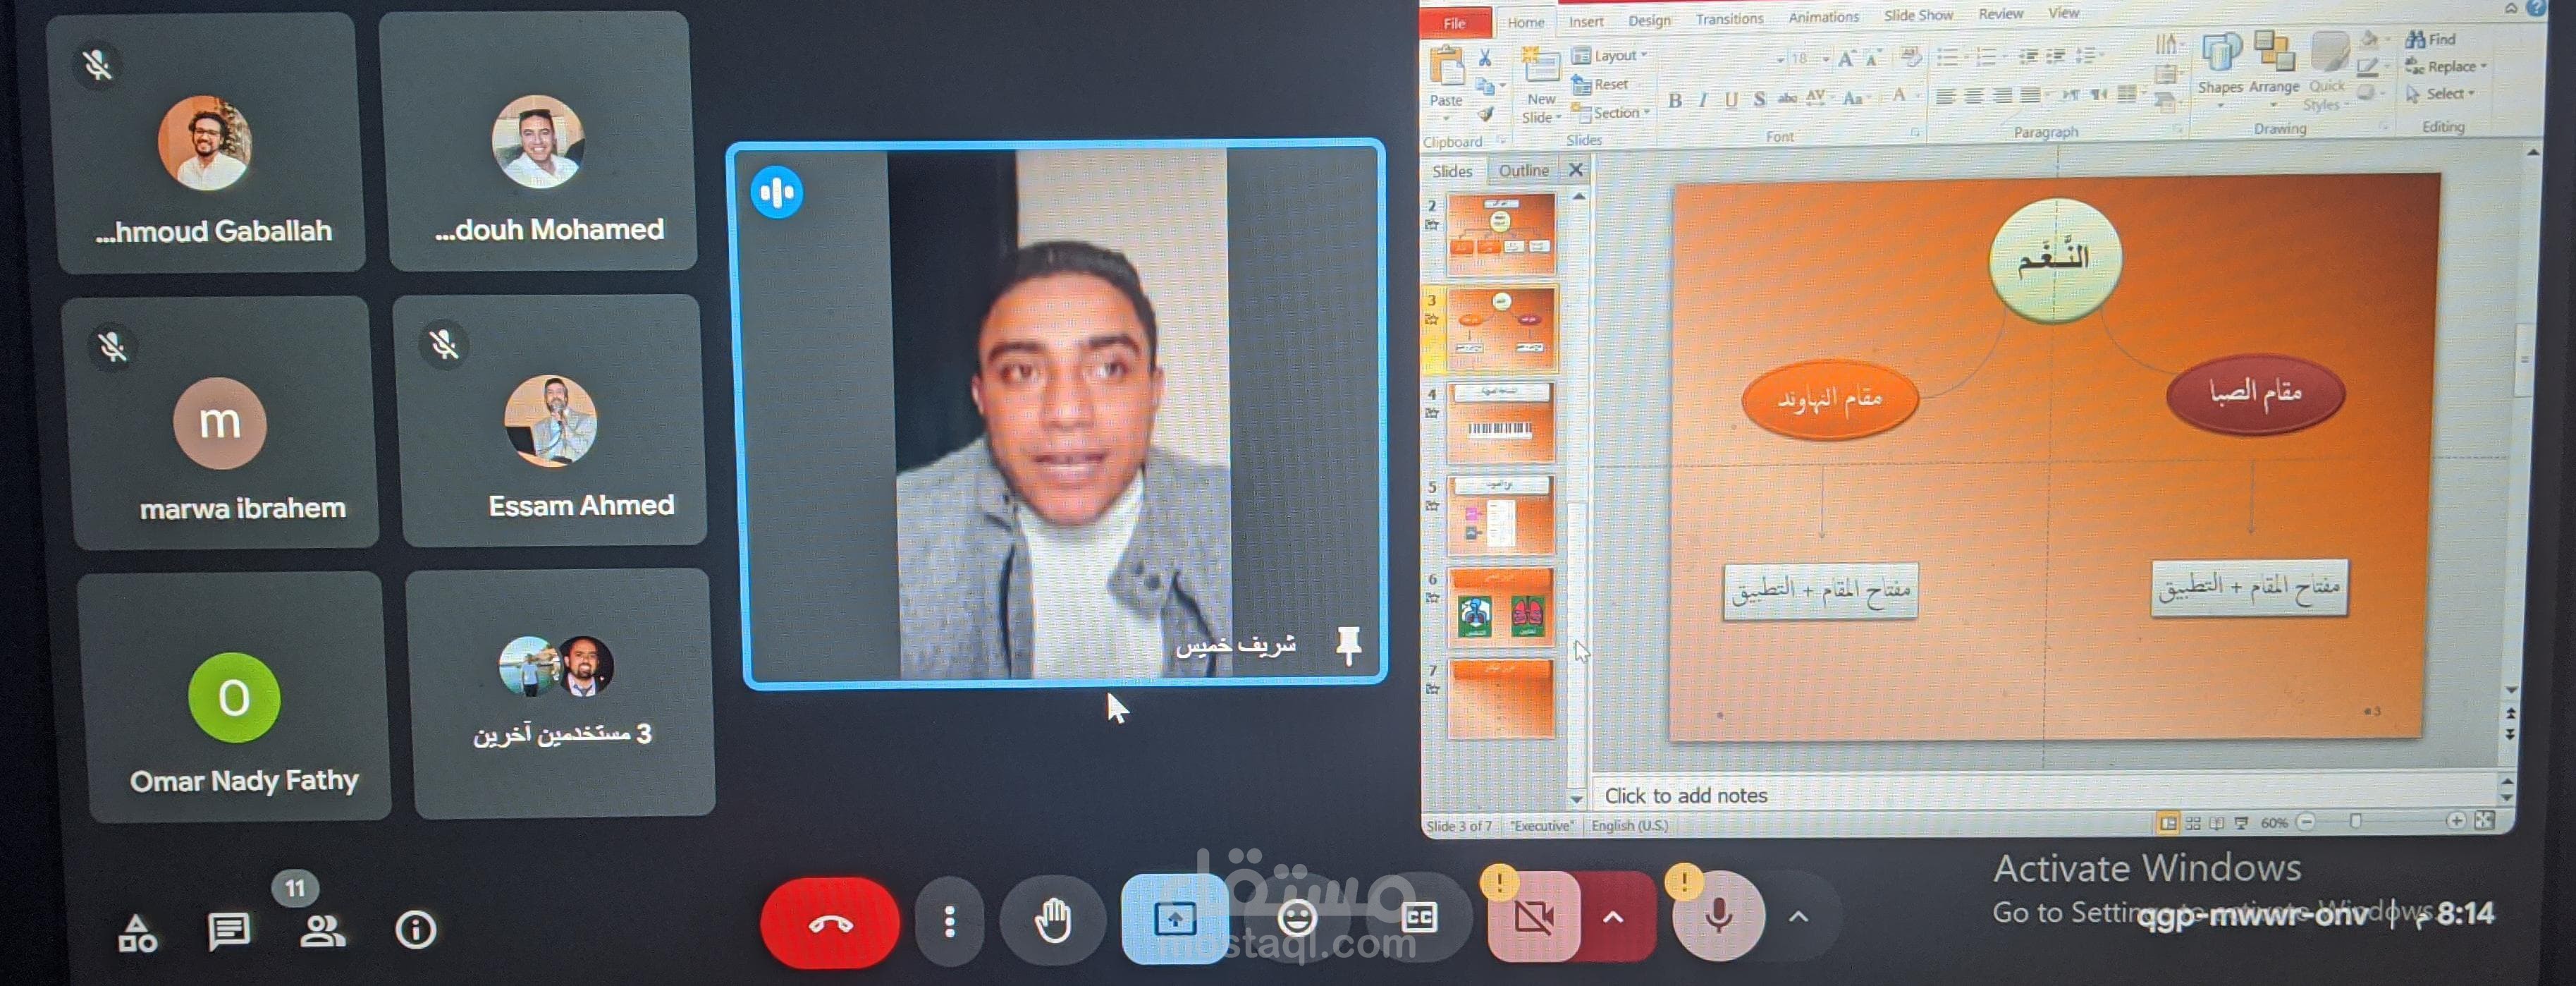Open the Layout dropdown
Screen dimensions: 2576x986
coord(1610,56)
